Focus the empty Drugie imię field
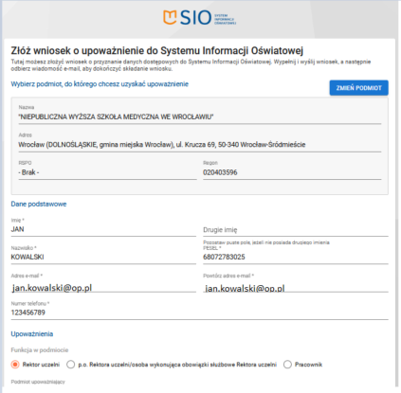 296,230
